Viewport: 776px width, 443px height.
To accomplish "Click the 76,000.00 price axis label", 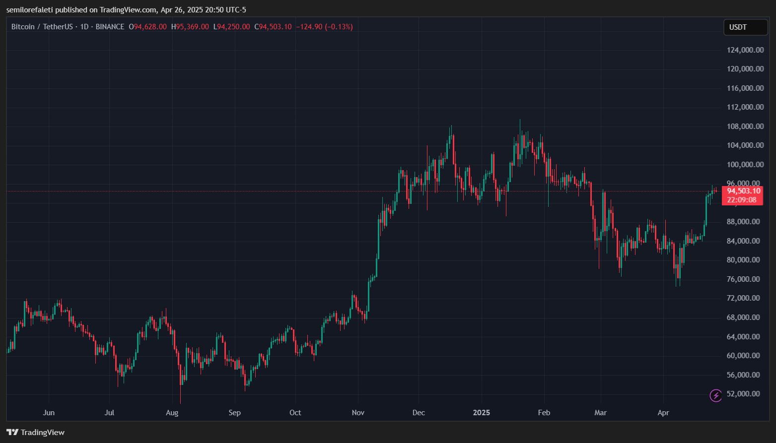I will click(x=743, y=279).
